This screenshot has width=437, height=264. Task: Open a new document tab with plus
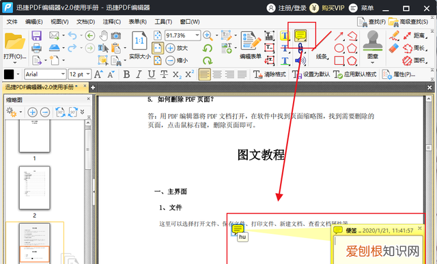93,87
